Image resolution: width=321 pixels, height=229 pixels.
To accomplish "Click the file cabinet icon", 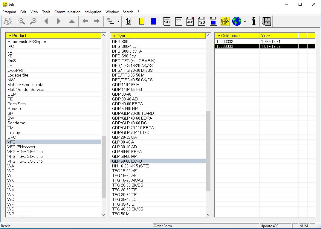I will click(266, 21).
